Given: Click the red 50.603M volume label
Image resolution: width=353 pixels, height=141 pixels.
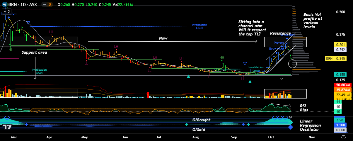Looking at the screenshot, I should (341, 85).
